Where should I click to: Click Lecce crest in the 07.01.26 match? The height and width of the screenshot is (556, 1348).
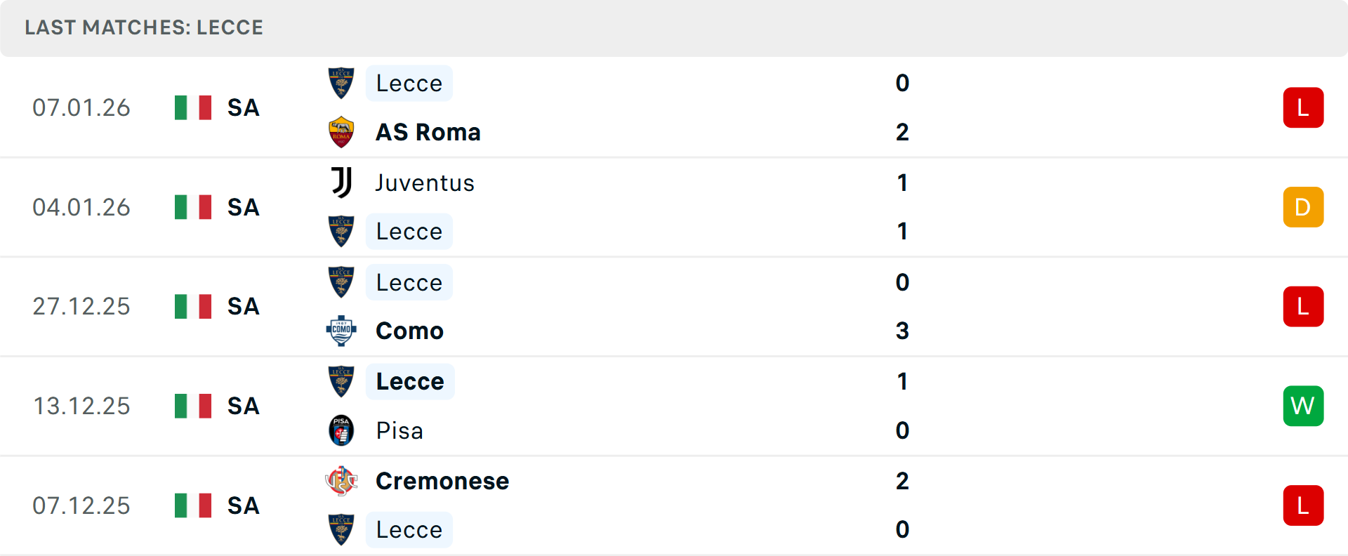click(341, 83)
